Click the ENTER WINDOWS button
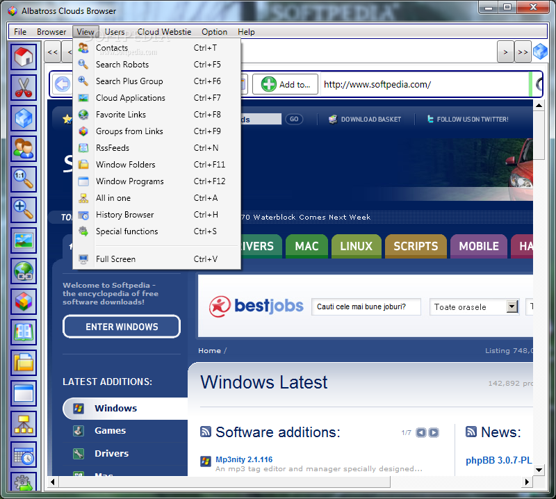This screenshot has height=499, width=556. [x=122, y=327]
